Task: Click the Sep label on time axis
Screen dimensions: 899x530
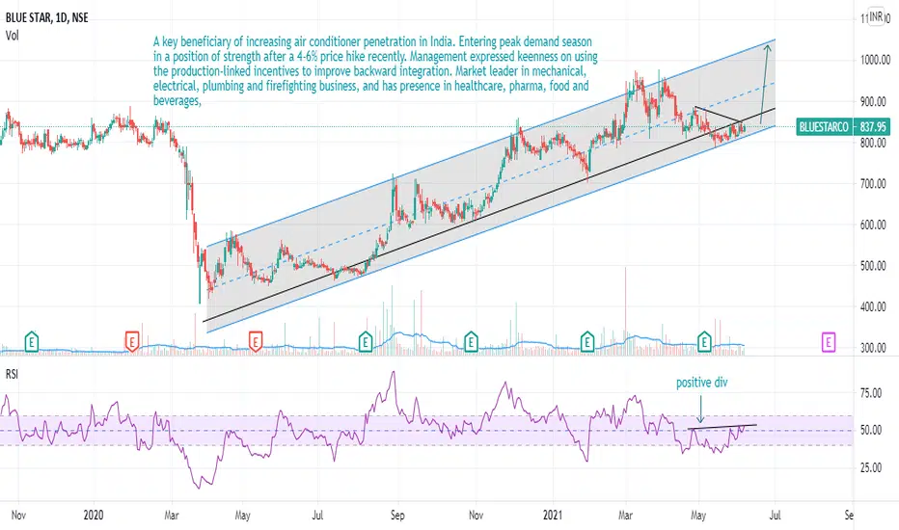Action: click(x=397, y=516)
